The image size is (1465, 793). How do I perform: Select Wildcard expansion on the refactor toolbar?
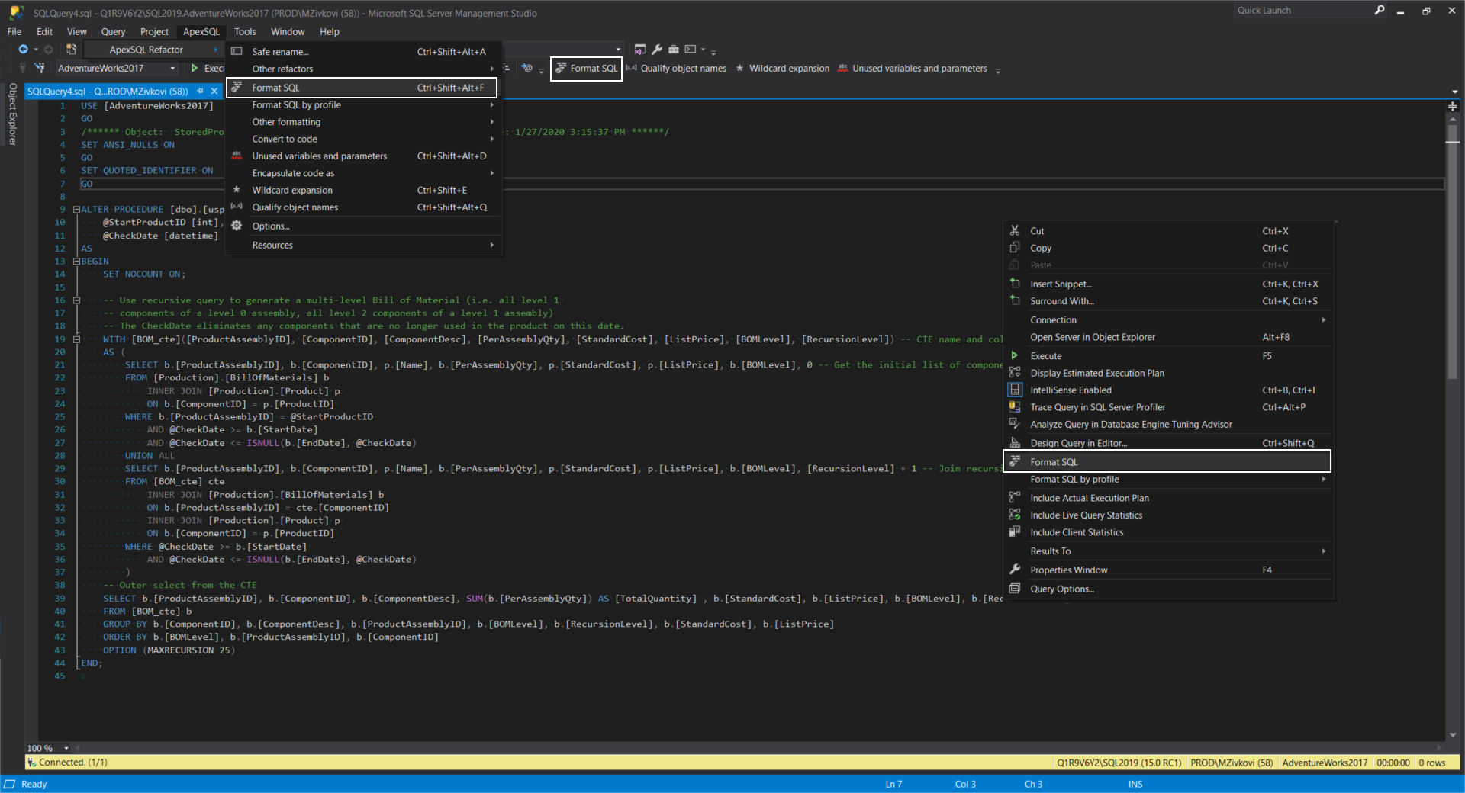[x=782, y=68]
